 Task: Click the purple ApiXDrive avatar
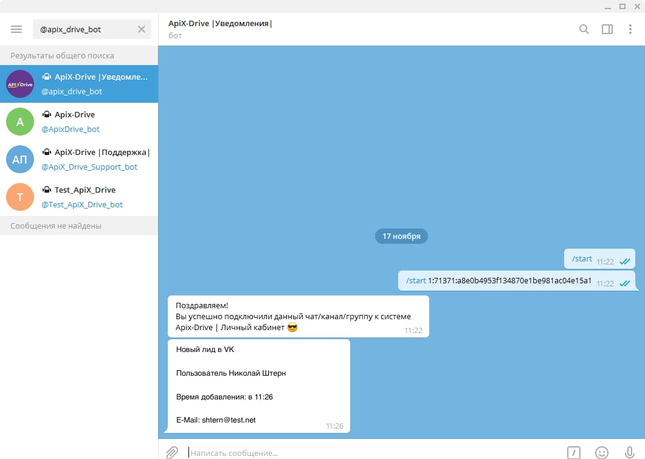[19, 84]
